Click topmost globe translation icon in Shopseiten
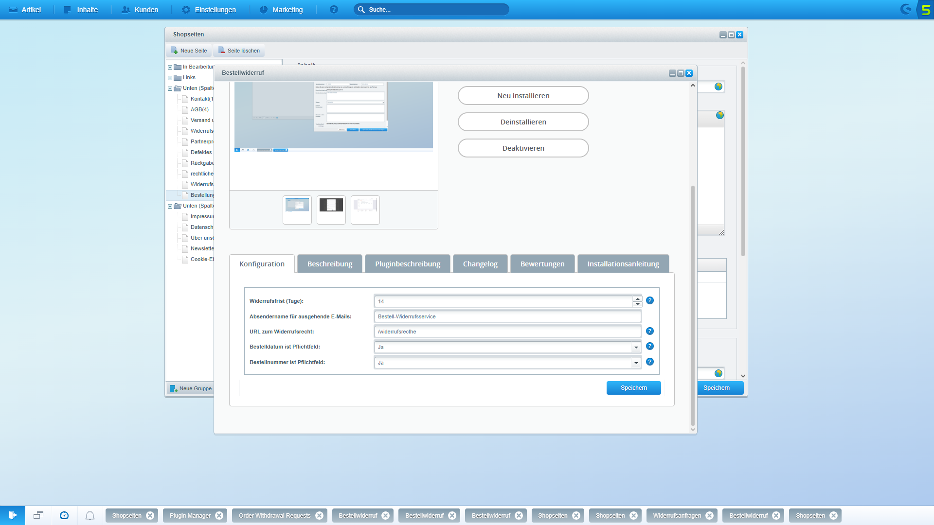Viewport: 934px width, 525px height. (718, 87)
